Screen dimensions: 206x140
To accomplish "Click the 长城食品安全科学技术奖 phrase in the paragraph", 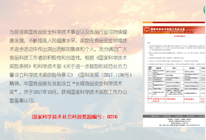I will 99,84.
